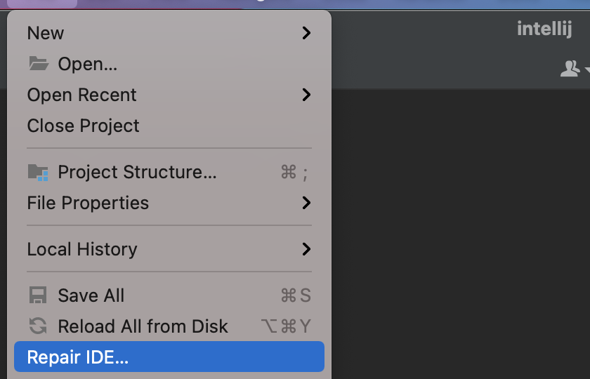Open the Local History entry
This screenshot has height=379, width=590.
click(x=169, y=249)
